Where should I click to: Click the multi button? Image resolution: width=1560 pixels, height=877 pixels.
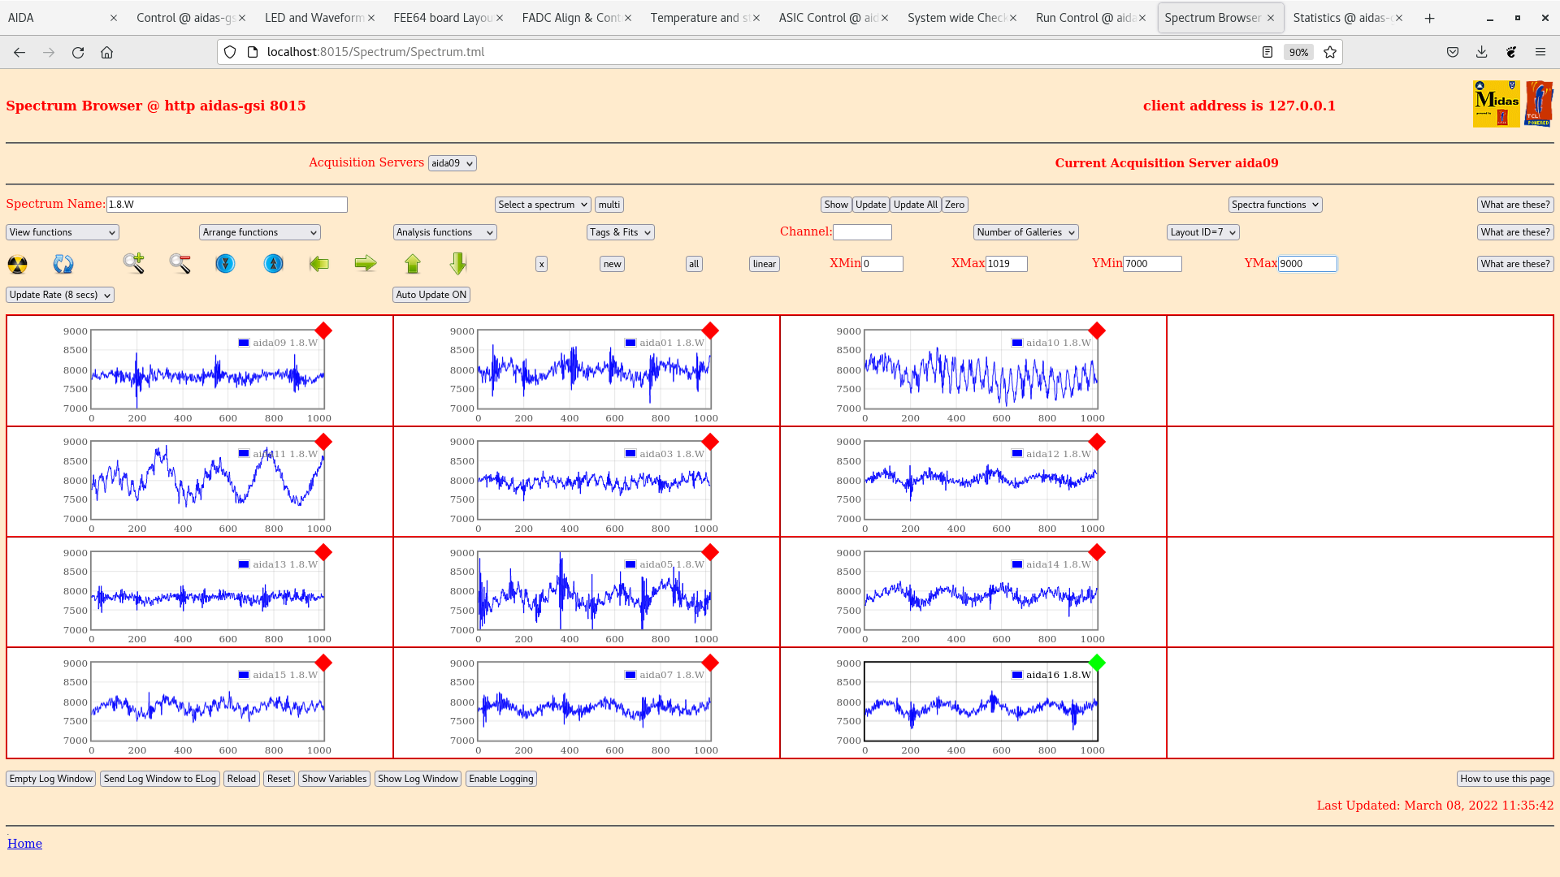(609, 205)
